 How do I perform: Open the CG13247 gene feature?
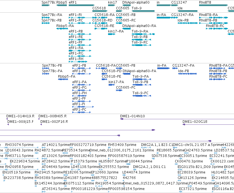pyautogui.click(x=175, y=5)
